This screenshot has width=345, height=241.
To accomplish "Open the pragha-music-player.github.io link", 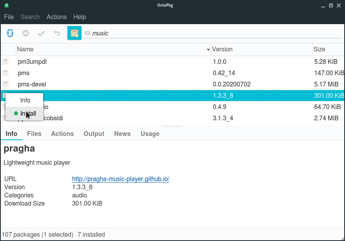I will [121, 179].
